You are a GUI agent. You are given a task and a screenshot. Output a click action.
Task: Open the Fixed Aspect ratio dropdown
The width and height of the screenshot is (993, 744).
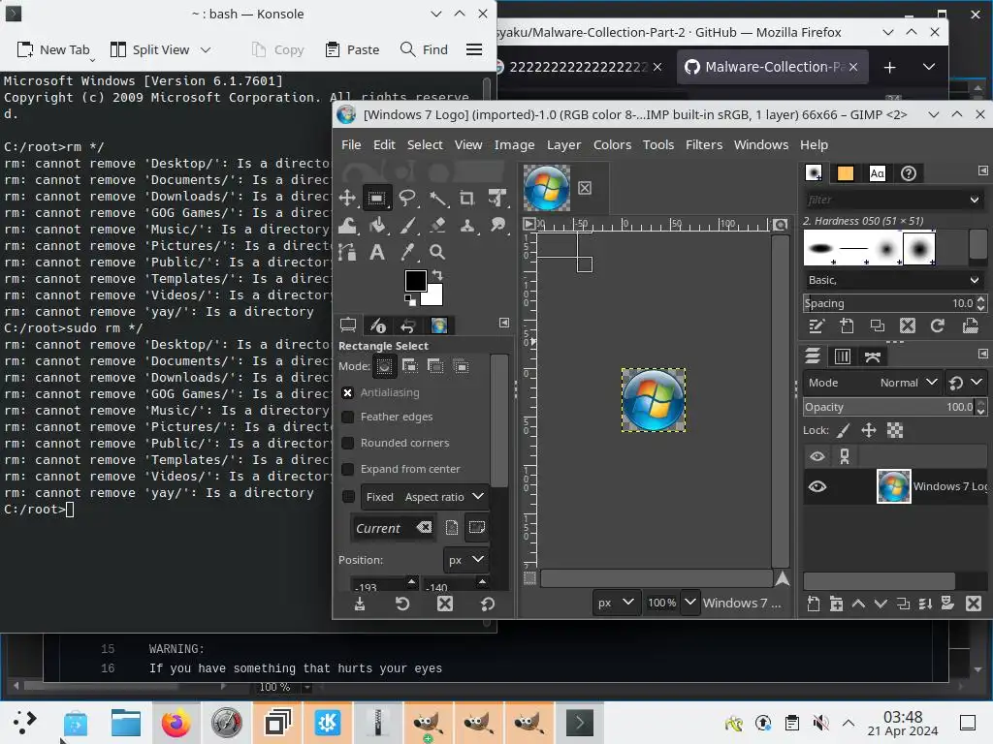425,497
